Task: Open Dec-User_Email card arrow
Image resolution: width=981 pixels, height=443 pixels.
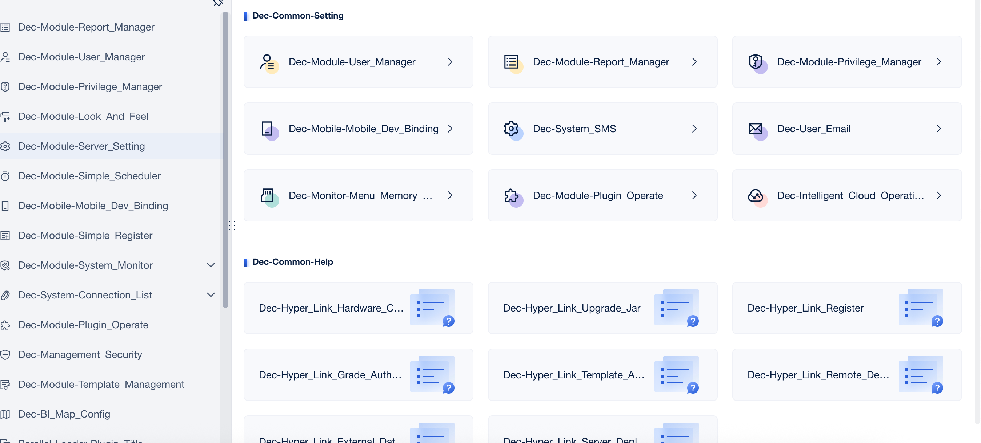Action: click(939, 129)
